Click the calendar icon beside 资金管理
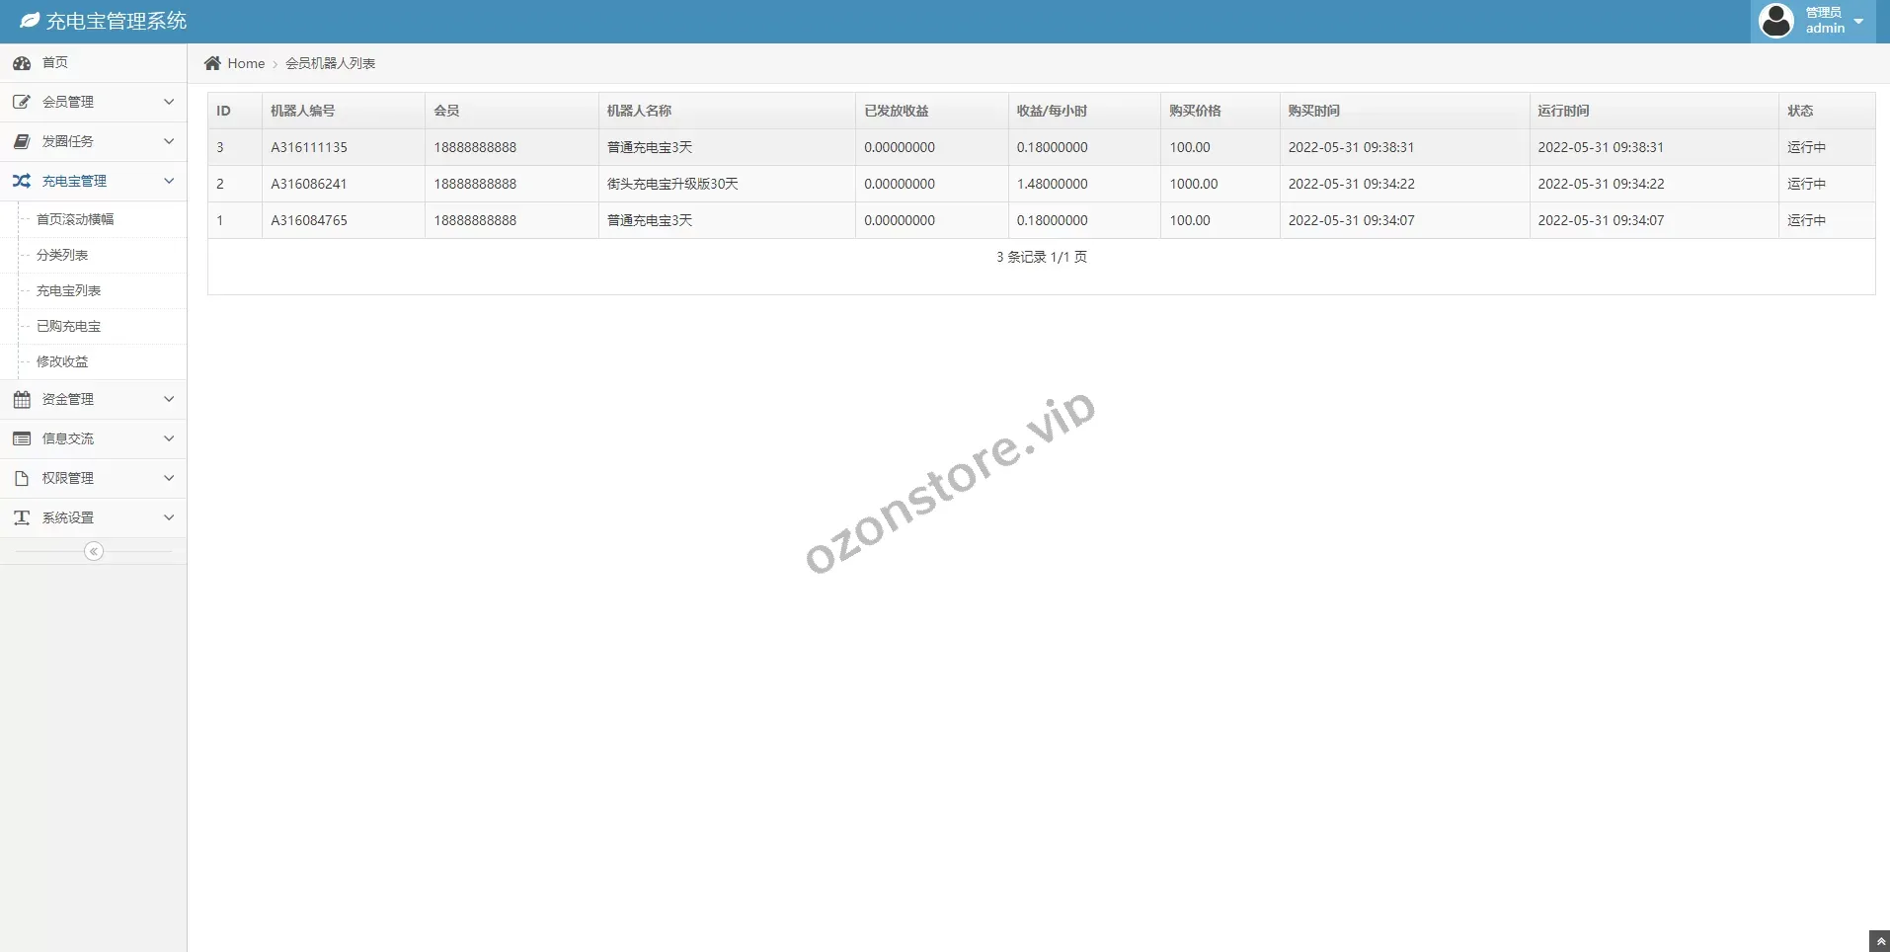This screenshot has height=952, width=1890. point(22,399)
